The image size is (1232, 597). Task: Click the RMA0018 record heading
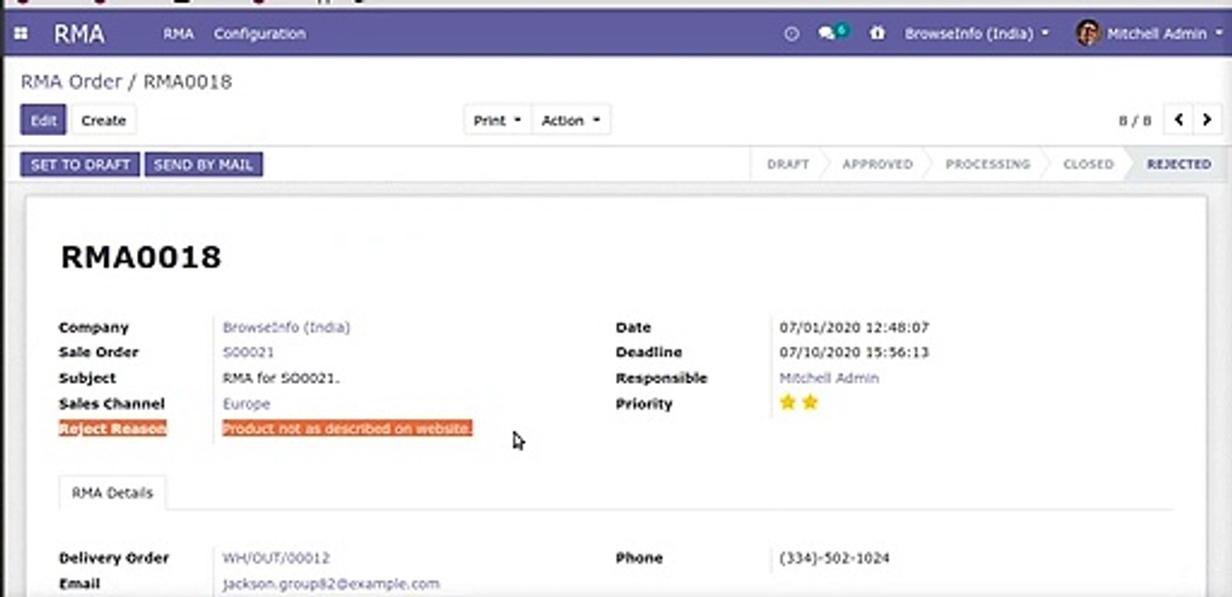pyautogui.click(x=141, y=257)
